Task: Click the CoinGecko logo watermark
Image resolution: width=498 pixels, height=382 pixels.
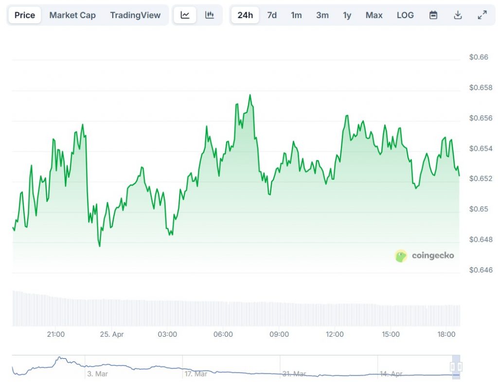Action: [424, 255]
